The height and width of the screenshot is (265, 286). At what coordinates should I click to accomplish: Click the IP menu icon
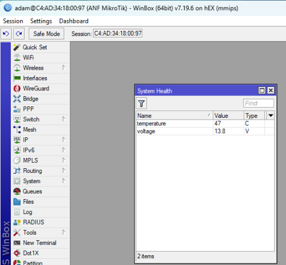click(17, 140)
